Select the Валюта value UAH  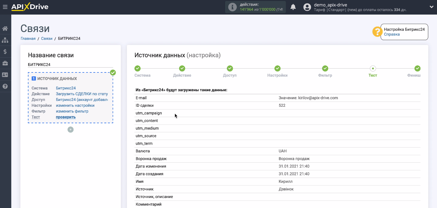(x=282, y=151)
